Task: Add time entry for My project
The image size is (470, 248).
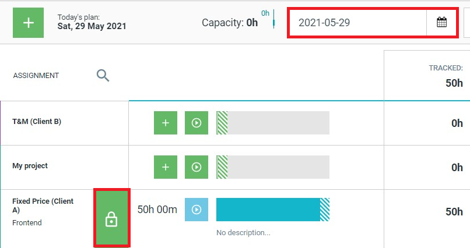Action: tap(166, 167)
